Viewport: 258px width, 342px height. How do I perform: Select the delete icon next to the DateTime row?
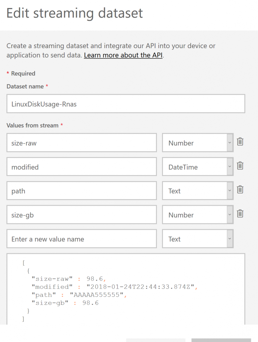[240, 166]
